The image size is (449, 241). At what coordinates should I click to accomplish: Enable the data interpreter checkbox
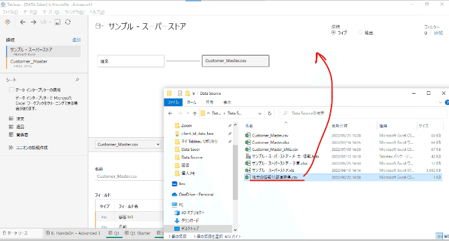point(11,90)
